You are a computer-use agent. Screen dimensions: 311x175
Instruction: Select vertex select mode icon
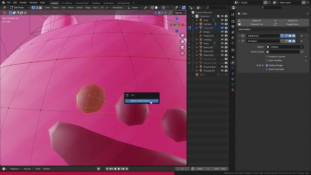[33, 8]
